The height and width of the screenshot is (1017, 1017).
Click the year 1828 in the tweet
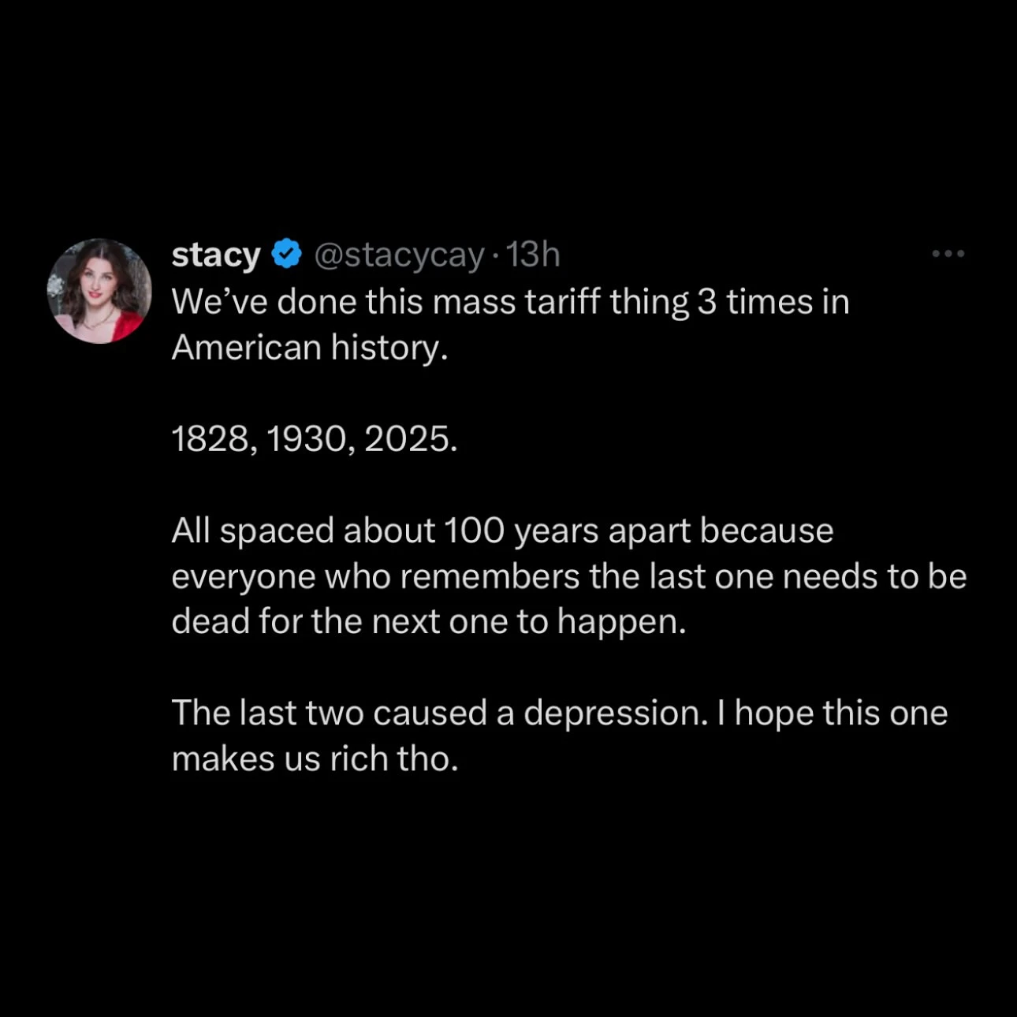tap(209, 439)
